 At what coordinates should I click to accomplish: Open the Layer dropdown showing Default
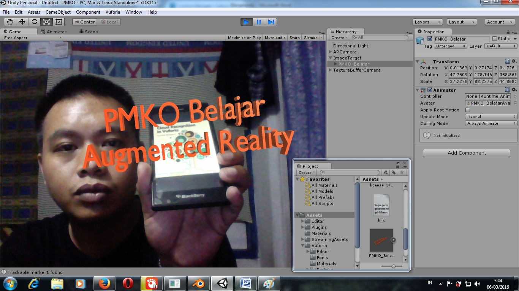[x=500, y=46]
